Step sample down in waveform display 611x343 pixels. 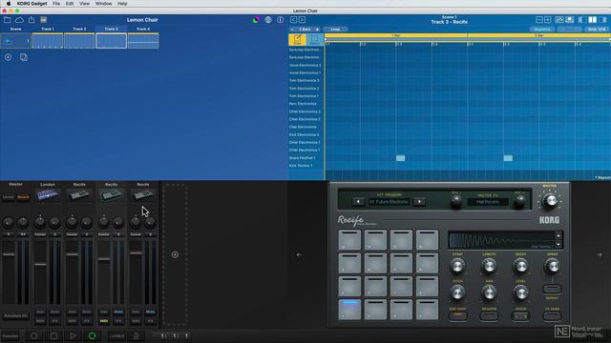(558, 245)
